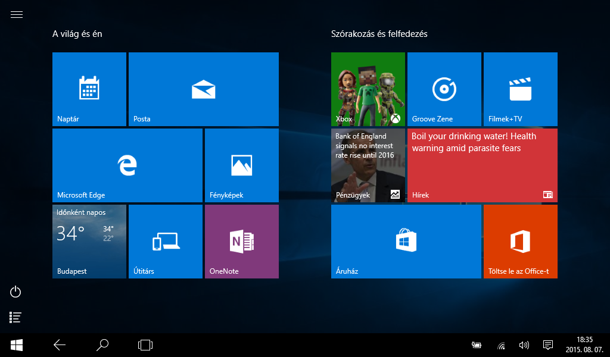Open the Xbox tile
610x357 pixels.
(x=368, y=89)
